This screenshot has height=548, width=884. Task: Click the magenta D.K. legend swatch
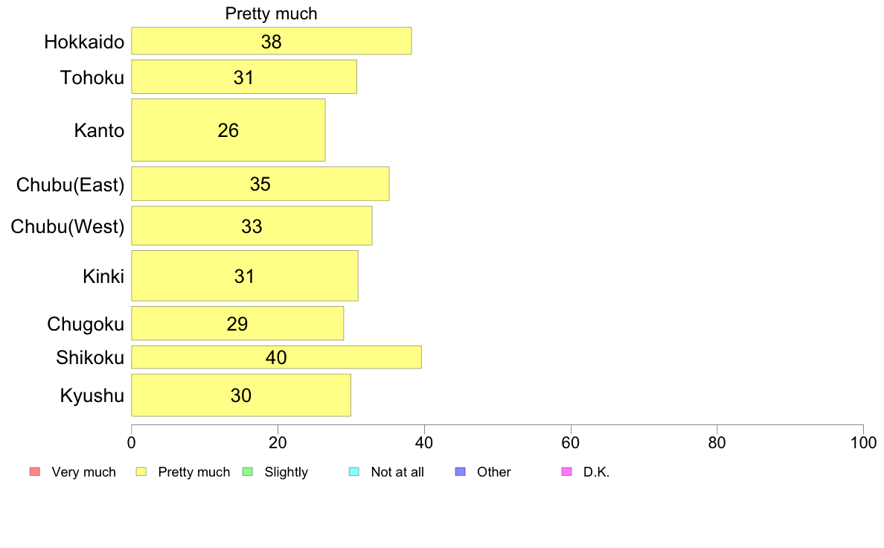tap(566, 472)
